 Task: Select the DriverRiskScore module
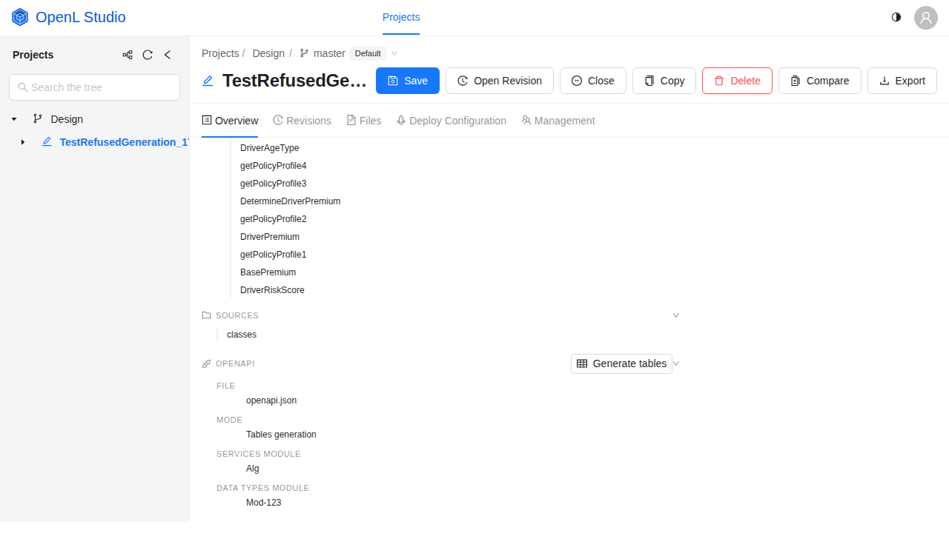click(x=272, y=290)
